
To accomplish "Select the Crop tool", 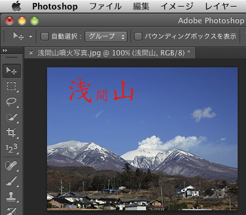I will 11,132.
